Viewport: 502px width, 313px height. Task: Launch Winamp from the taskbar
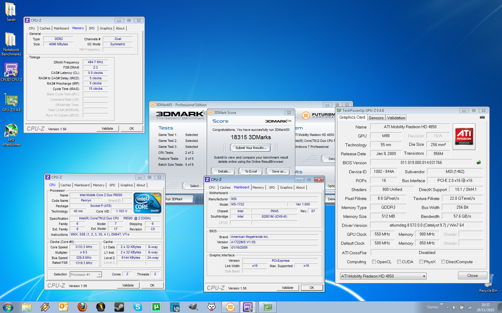pos(45,307)
